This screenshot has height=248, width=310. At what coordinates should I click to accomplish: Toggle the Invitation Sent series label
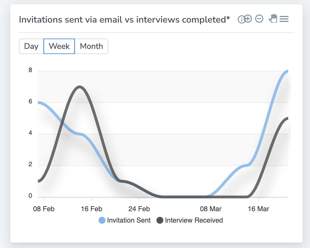click(129, 220)
